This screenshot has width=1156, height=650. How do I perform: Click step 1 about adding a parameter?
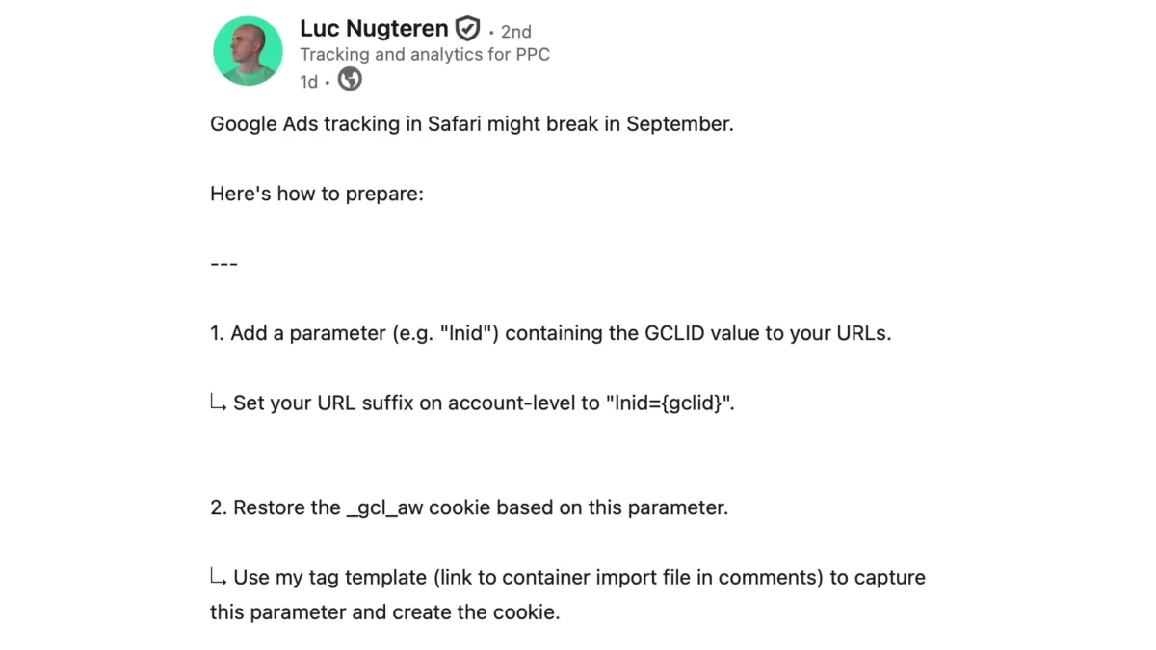click(550, 332)
